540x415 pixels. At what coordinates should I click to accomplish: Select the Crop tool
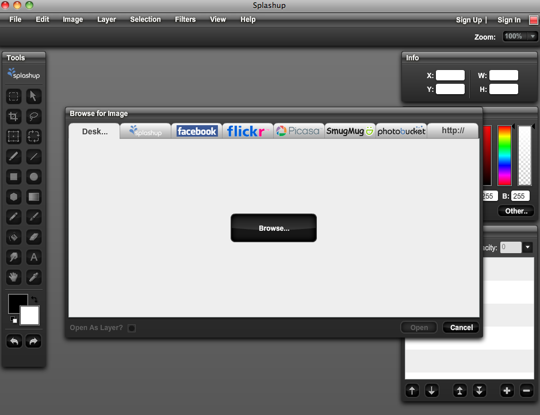click(x=14, y=117)
